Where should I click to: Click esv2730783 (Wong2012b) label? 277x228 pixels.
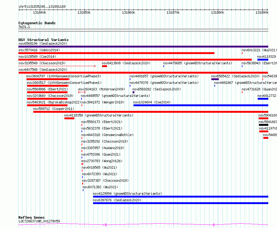102,161
